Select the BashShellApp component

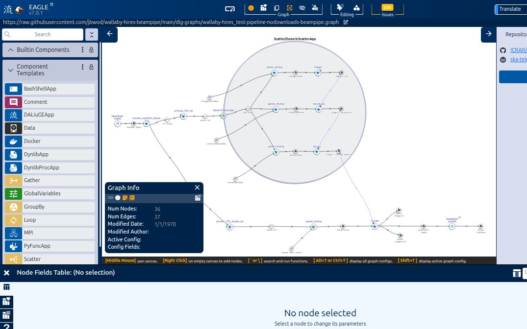tap(50, 89)
